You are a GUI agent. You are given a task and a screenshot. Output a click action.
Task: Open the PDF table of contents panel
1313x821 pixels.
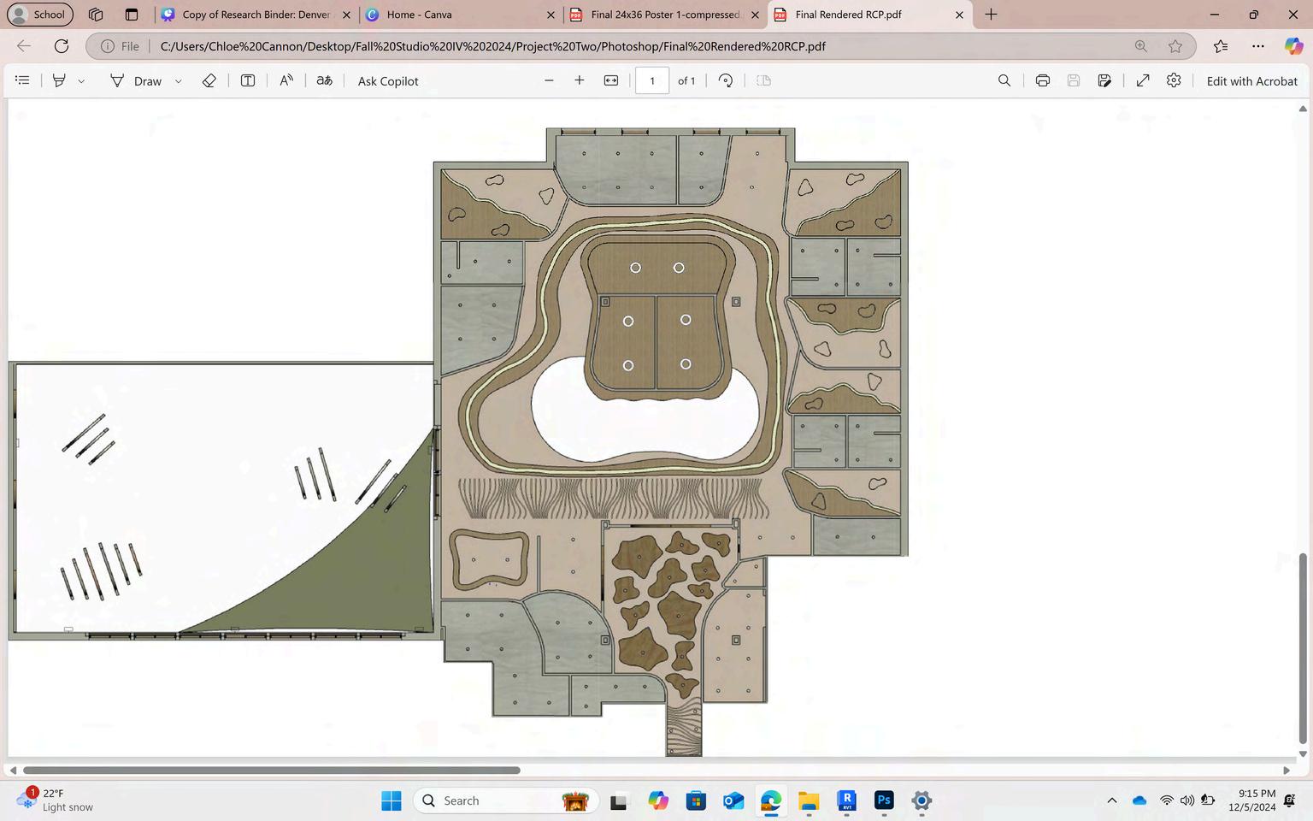[x=23, y=80]
